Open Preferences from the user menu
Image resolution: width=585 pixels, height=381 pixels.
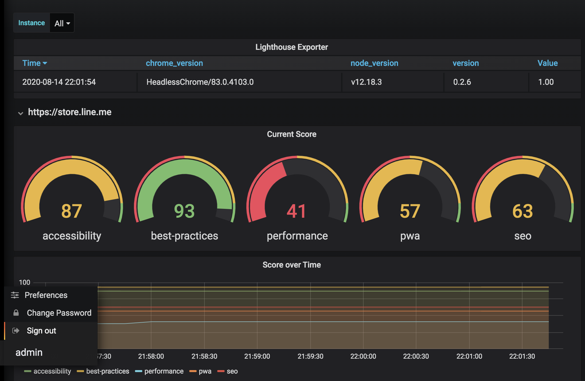point(46,295)
